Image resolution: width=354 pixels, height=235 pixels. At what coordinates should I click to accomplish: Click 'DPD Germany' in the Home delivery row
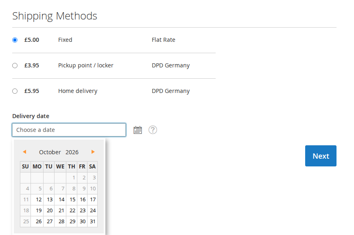click(170, 91)
